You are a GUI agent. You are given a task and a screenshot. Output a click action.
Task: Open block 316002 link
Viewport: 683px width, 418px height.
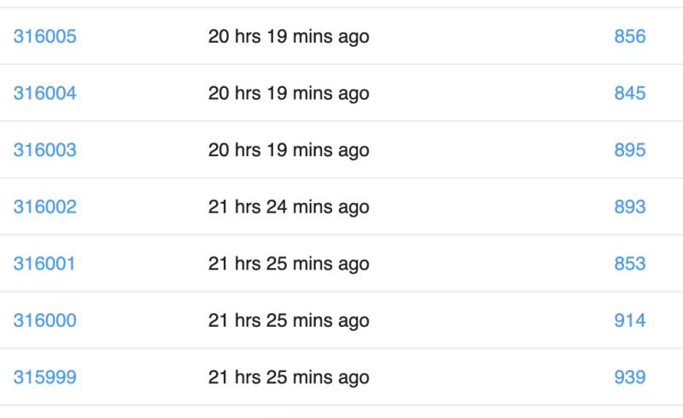click(x=45, y=206)
